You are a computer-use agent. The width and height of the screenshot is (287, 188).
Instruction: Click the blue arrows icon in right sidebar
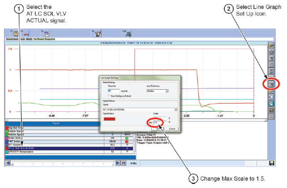[x=271, y=71]
